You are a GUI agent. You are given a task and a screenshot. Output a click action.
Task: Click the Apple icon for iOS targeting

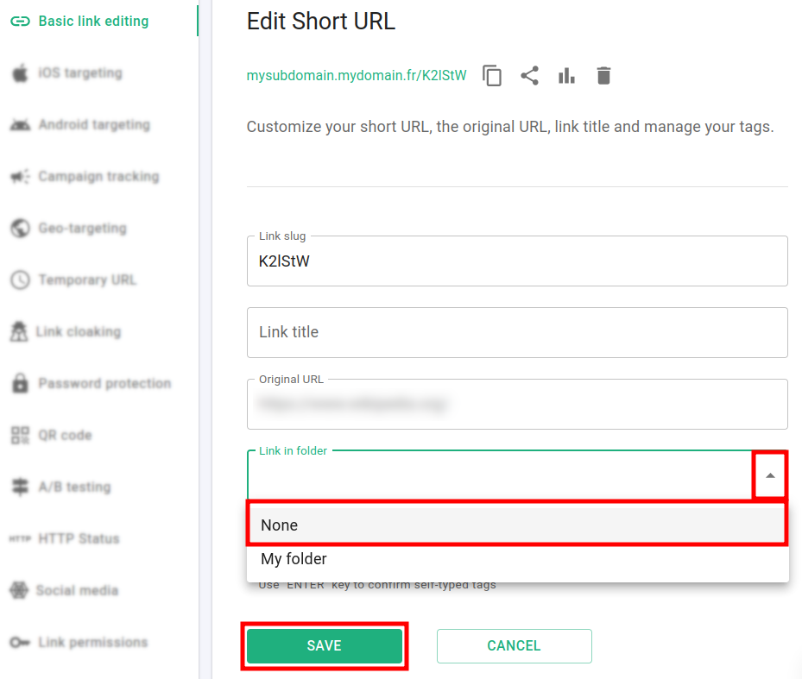[x=20, y=73]
